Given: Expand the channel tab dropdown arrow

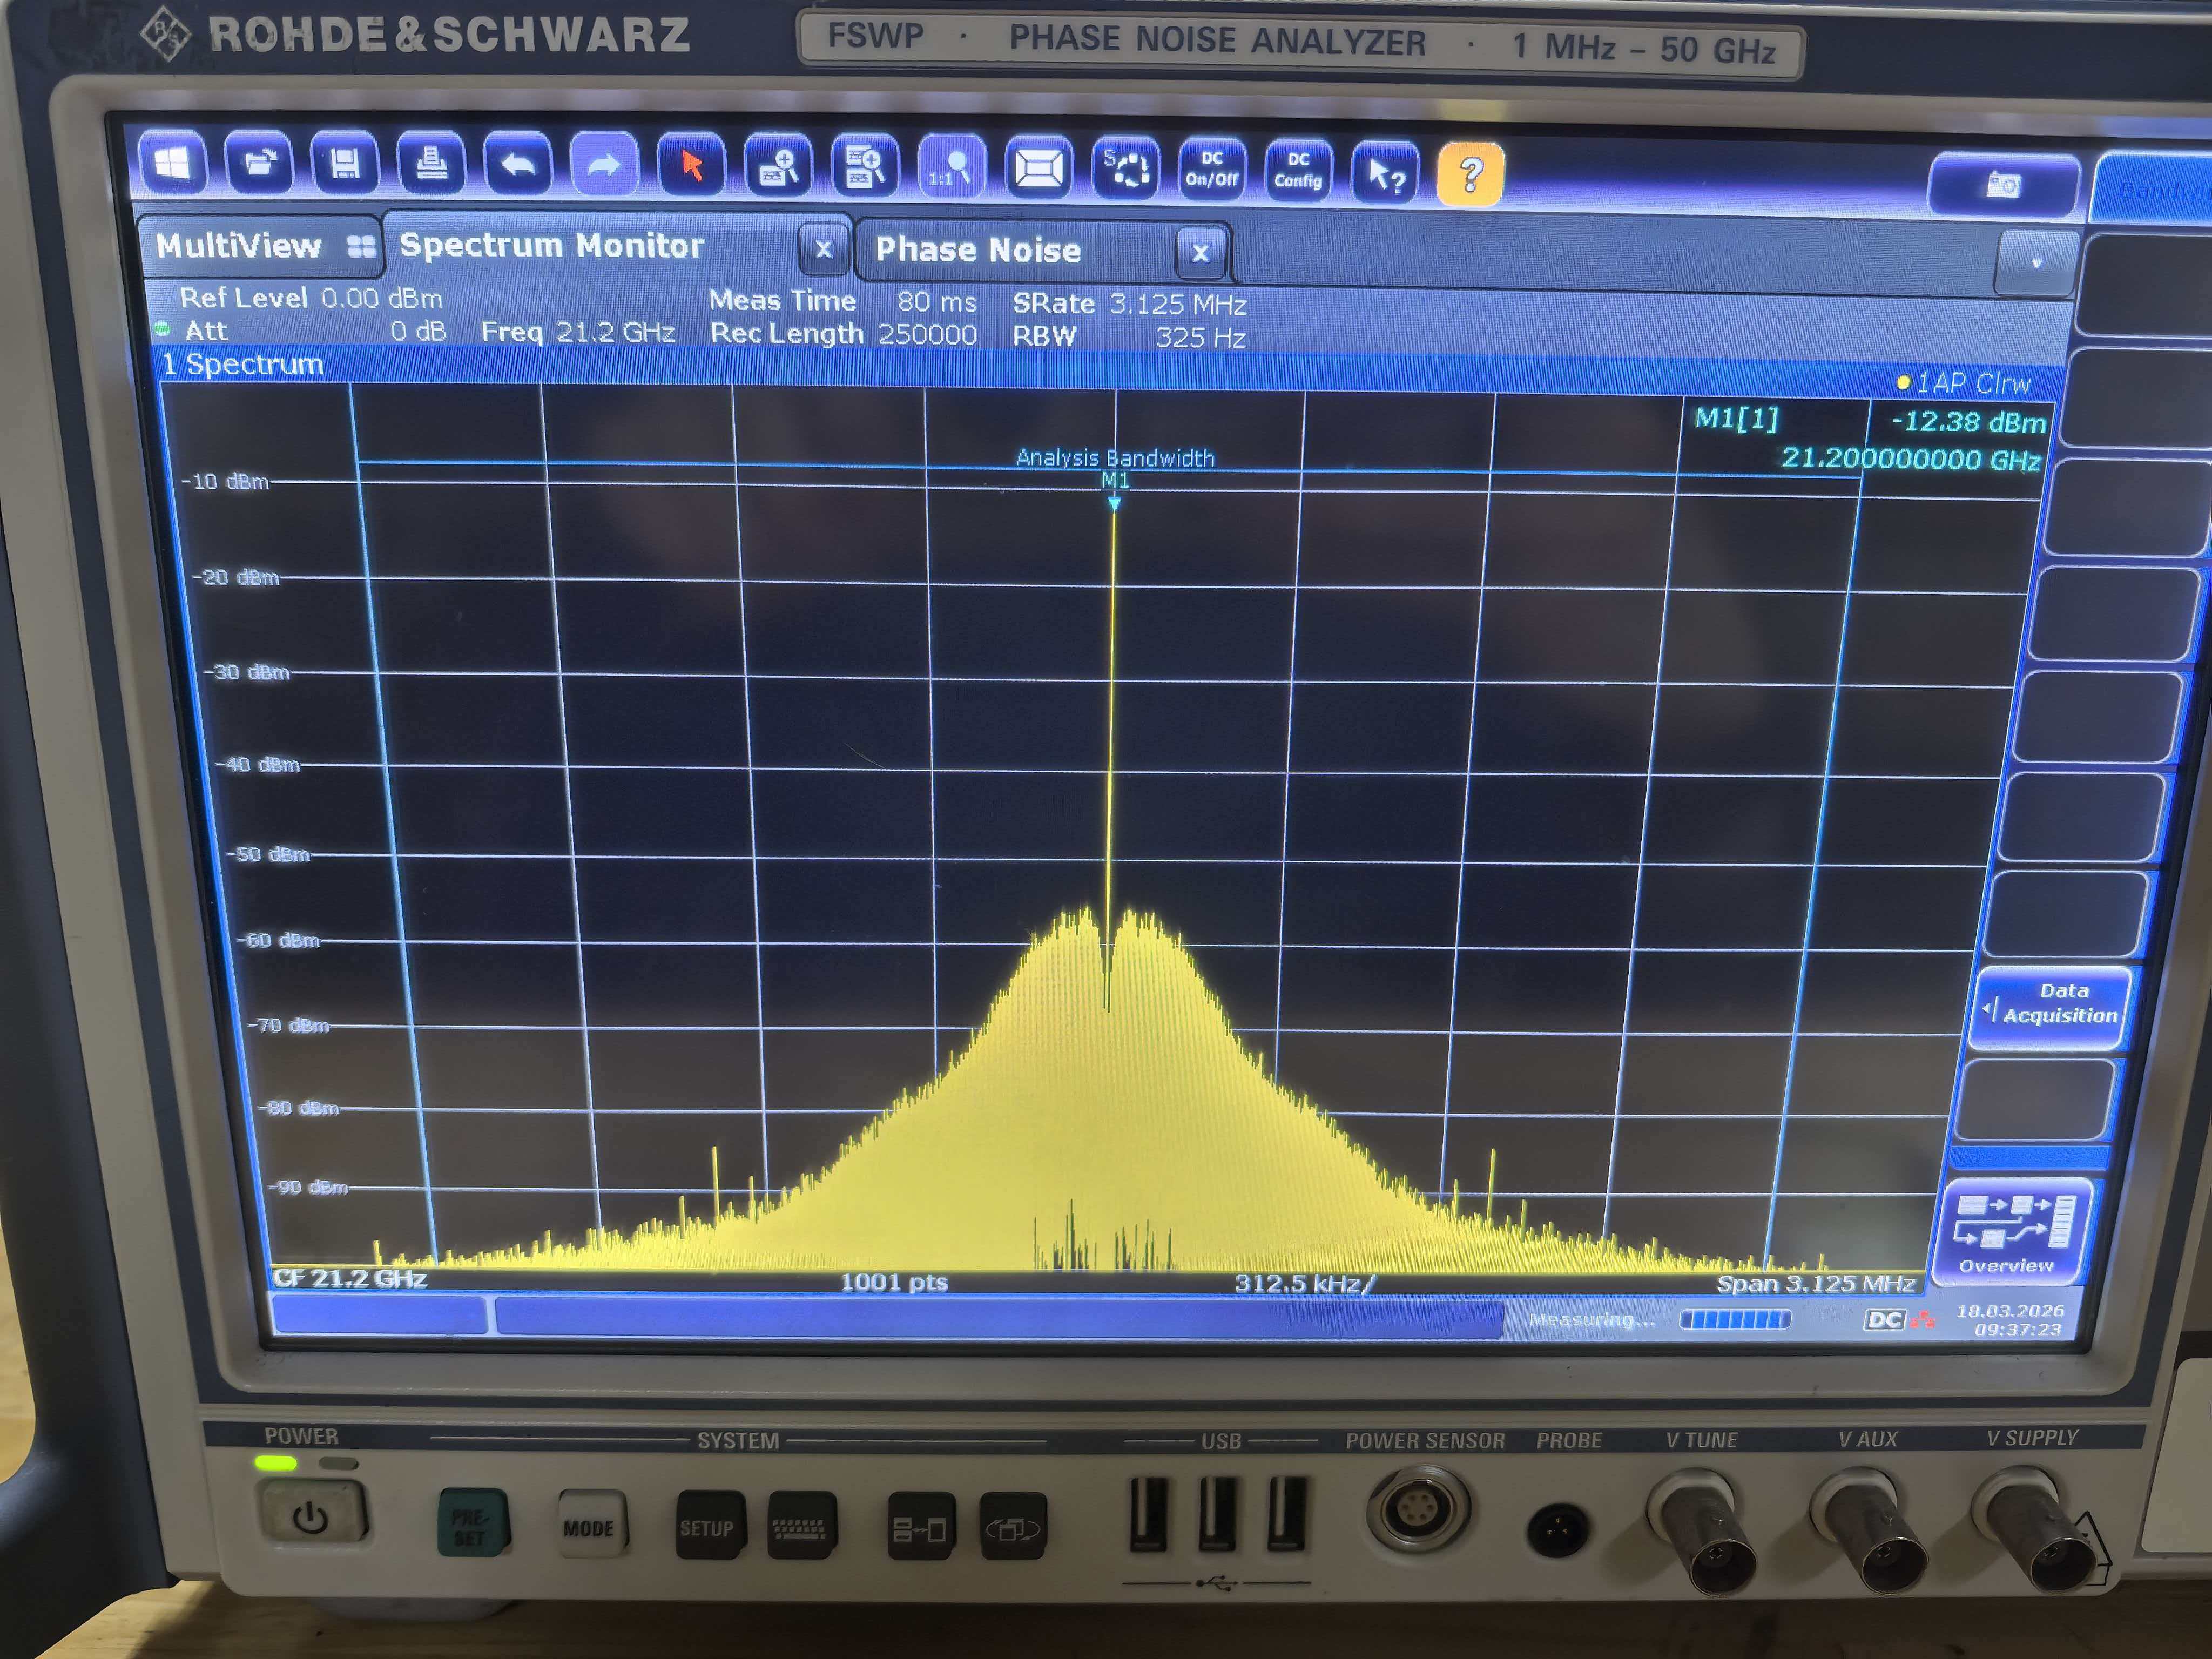Looking at the screenshot, I should [x=2036, y=264].
